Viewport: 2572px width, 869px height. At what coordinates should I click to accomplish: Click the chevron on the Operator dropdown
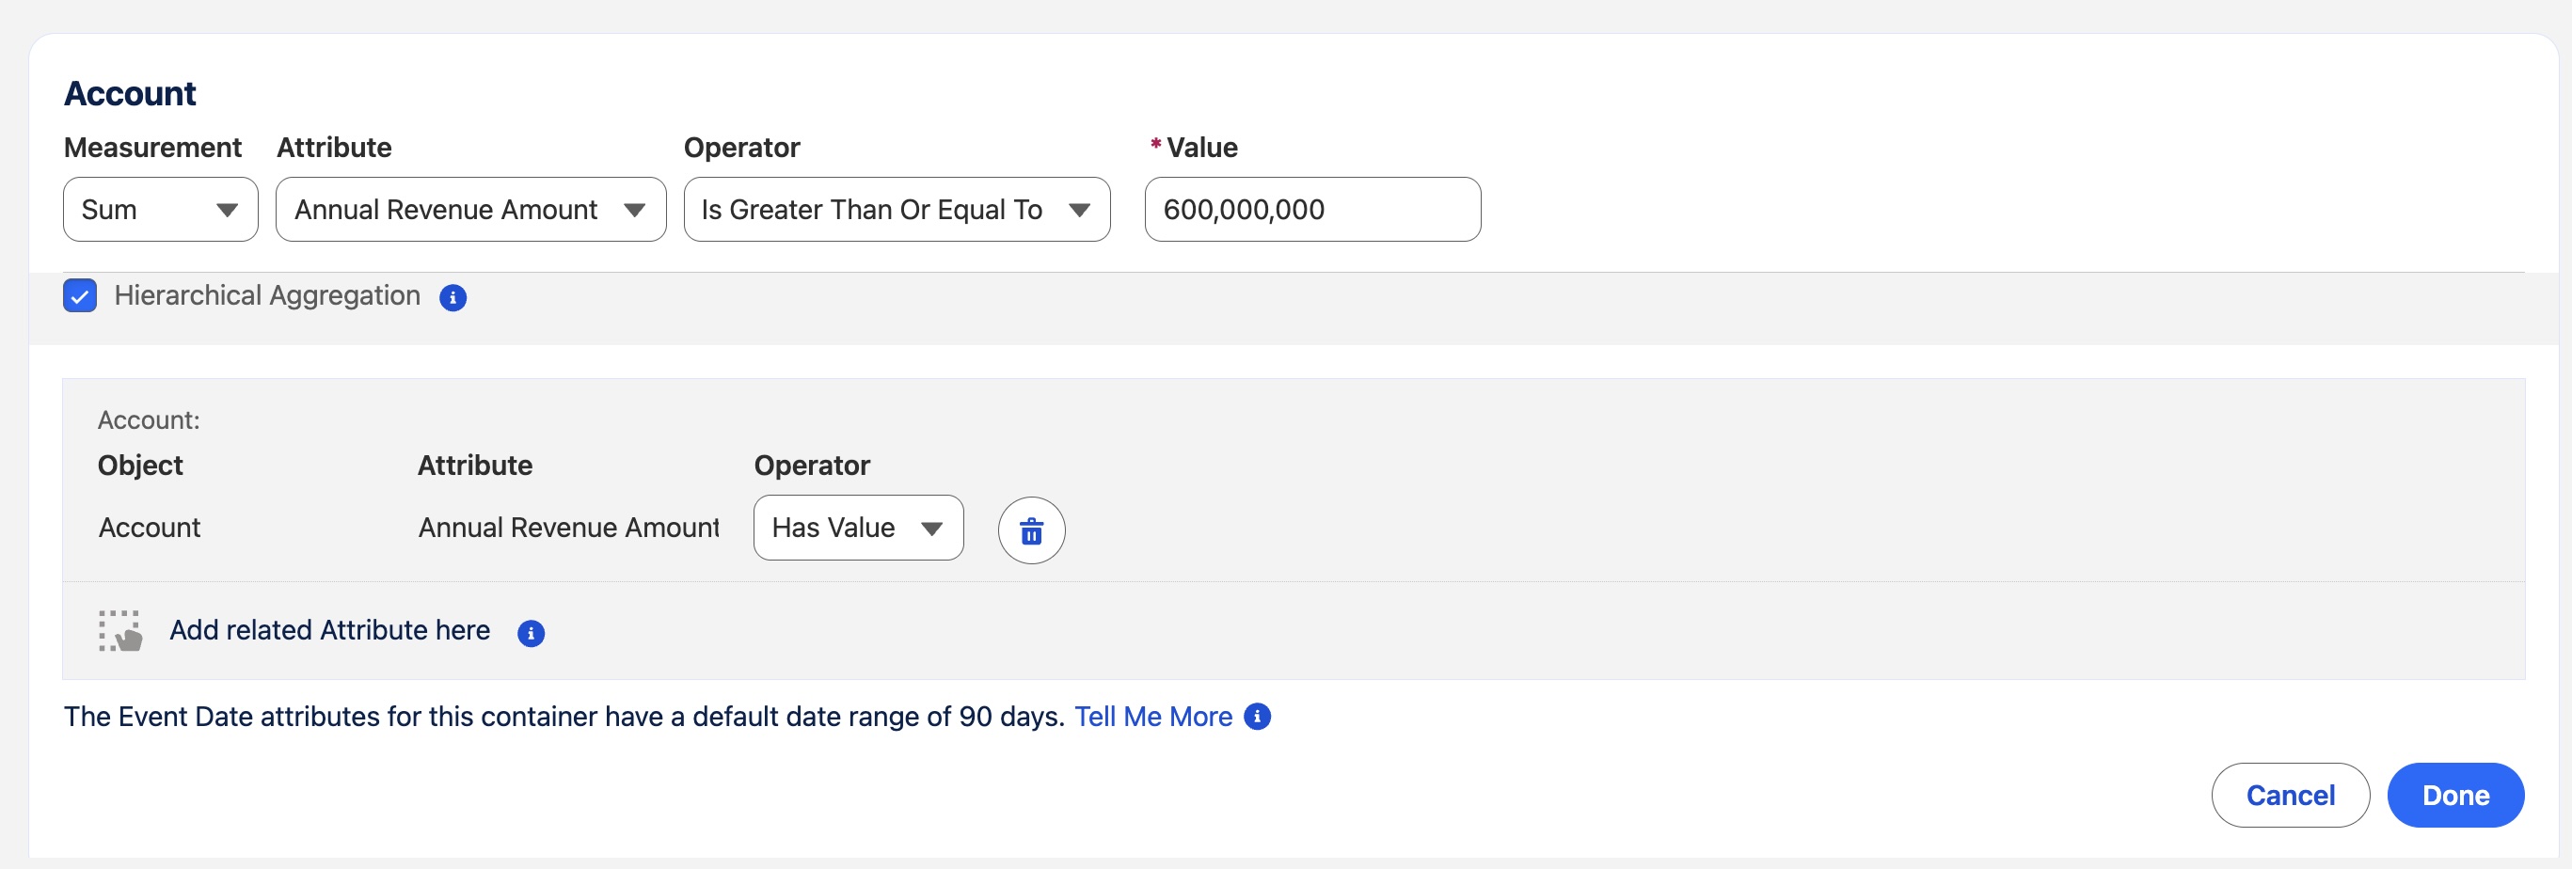(1081, 210)
